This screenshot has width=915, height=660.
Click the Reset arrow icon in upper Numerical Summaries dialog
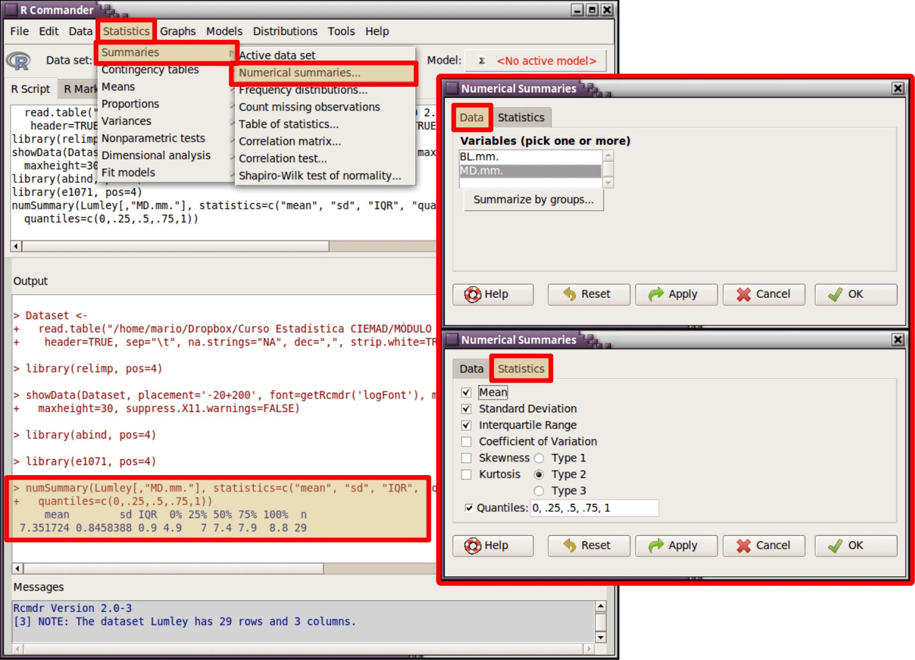570,294
